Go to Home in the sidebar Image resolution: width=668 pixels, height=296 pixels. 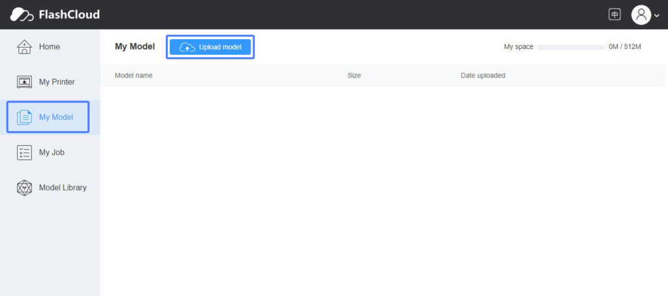[x=50, y=47]
